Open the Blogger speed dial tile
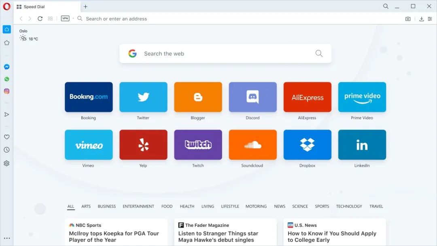 tap(198, 97)
